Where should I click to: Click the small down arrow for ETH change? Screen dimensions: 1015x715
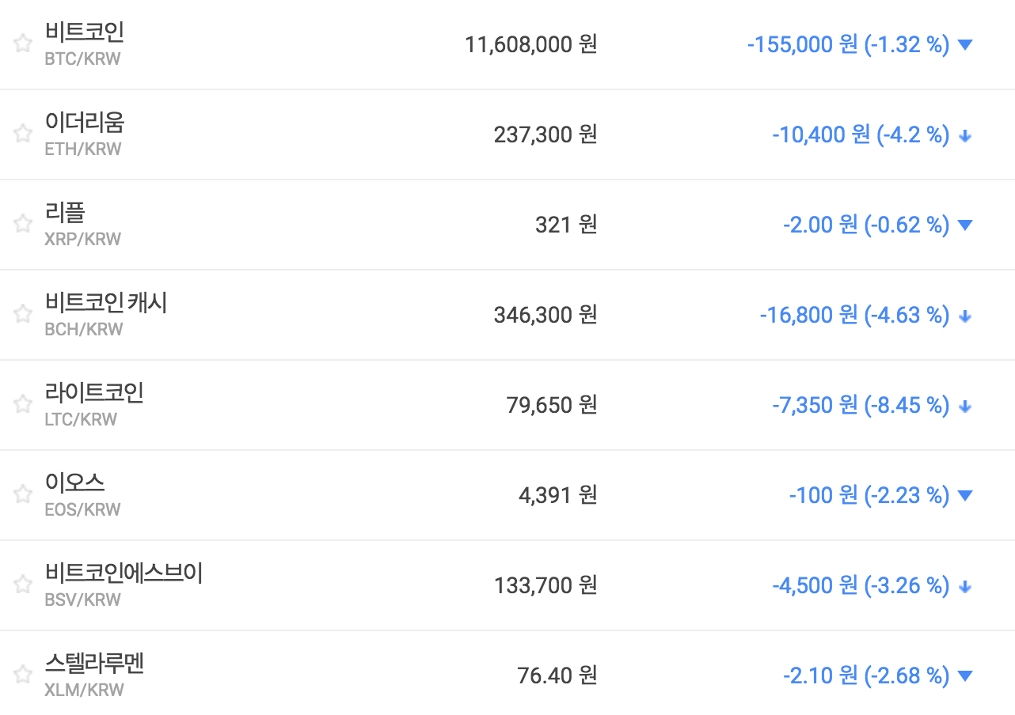point(964,136)
